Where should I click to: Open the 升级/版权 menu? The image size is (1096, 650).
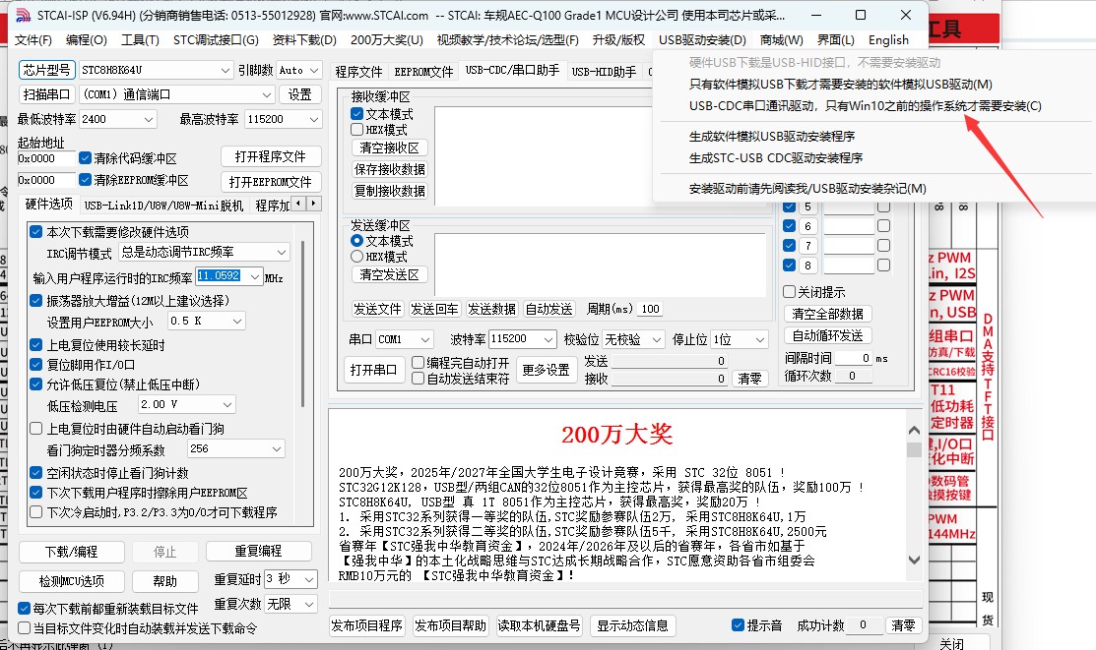point(618,39)
